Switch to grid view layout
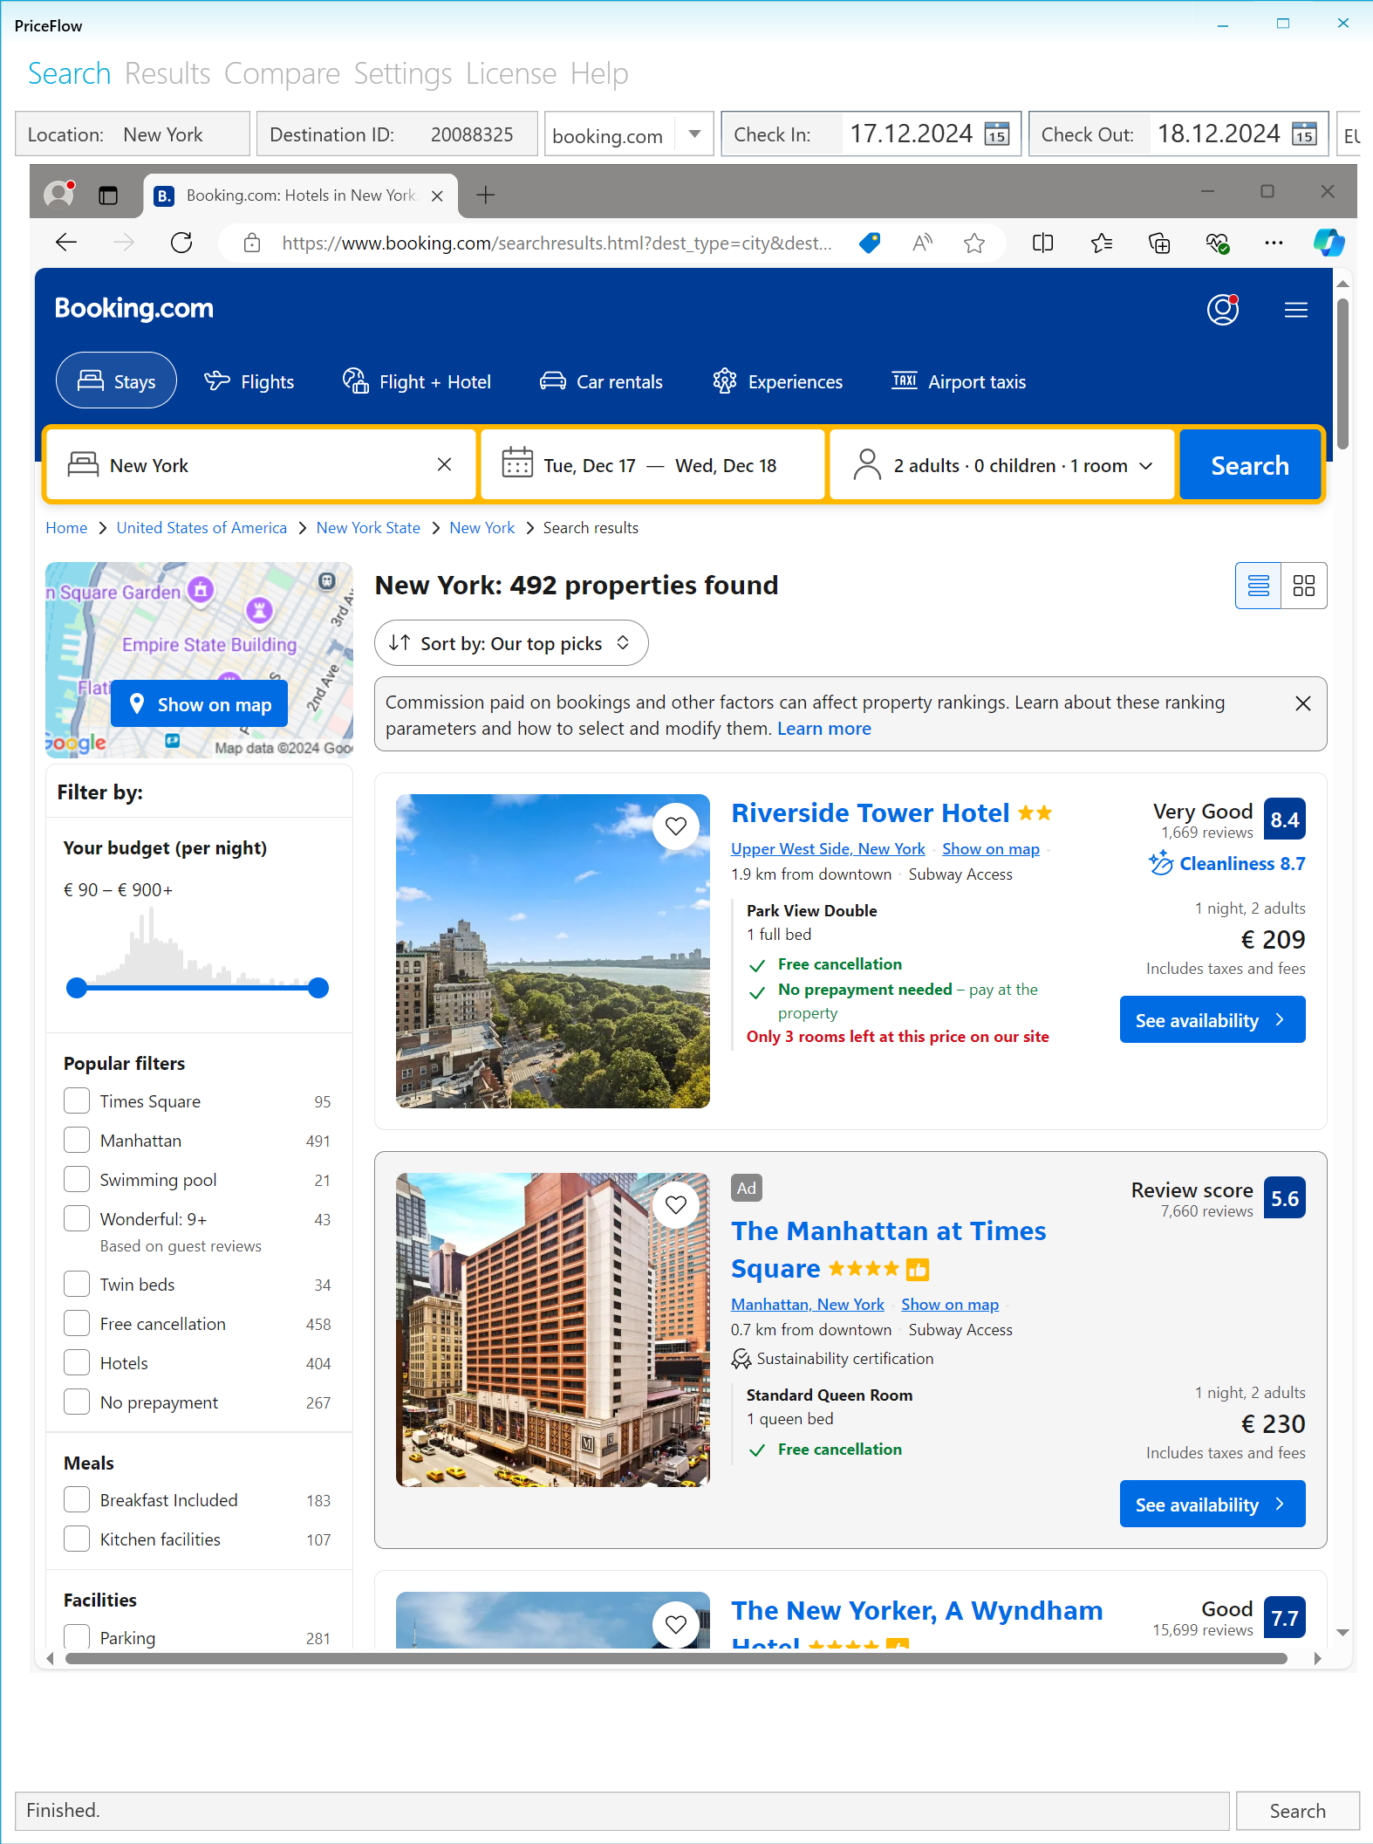The width and height of the screenshot is (1373, 1844). (1304, 585)
